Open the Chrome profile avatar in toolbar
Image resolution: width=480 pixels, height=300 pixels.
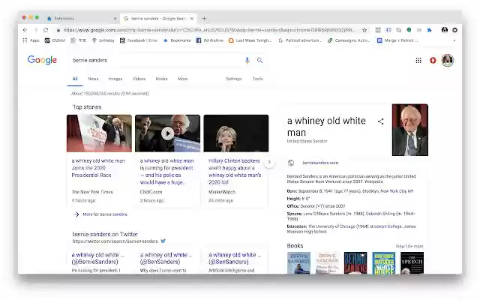pos(445,30)
